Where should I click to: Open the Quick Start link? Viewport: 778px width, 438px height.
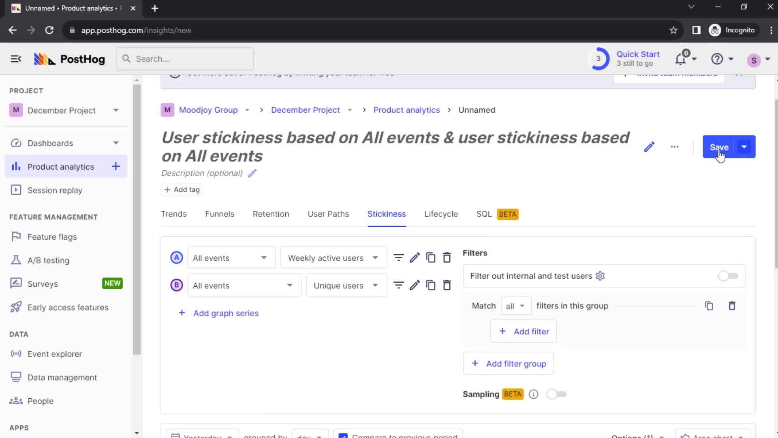(638, 54)
